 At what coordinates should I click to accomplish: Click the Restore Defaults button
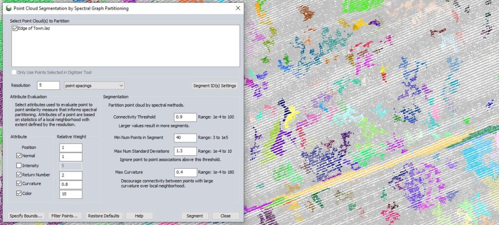tap(104, 216)
